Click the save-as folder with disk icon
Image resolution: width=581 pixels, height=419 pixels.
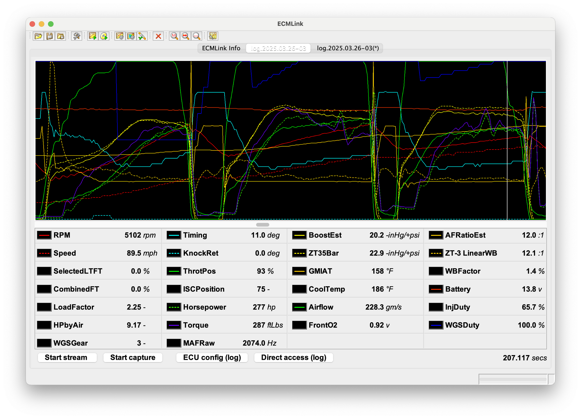point(61,36)
